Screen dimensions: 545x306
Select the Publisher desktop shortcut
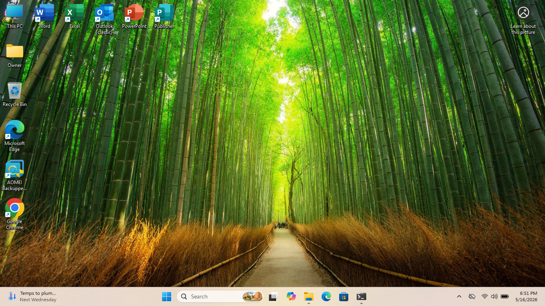[164, 17]
